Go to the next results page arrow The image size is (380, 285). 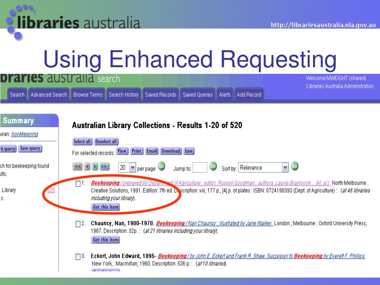[95, 167]
